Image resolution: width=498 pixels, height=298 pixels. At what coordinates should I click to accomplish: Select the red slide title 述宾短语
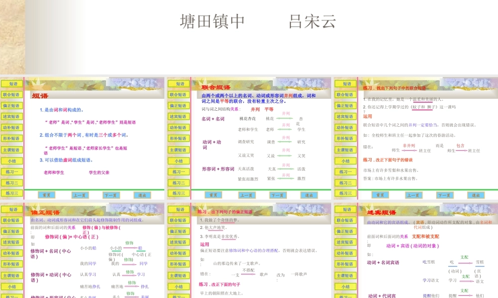[381, 213]
